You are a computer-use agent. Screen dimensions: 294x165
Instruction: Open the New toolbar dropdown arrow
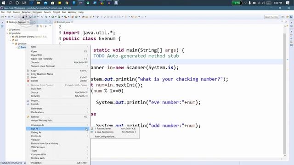tap(6, 17)
